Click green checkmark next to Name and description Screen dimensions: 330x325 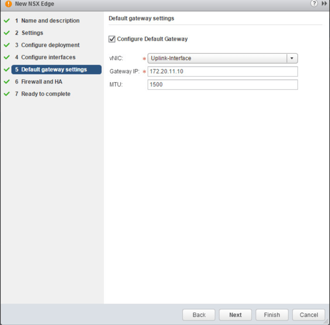tap(7, 21)
